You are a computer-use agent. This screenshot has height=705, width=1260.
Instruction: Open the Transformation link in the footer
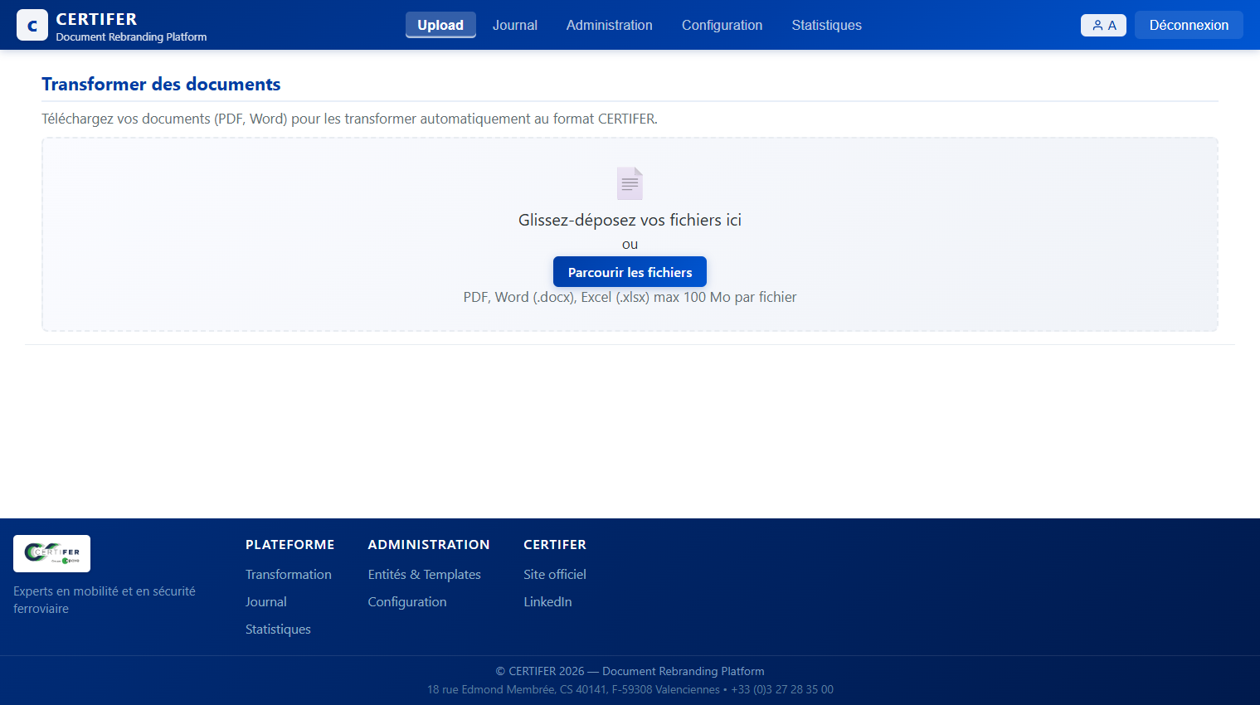coord(288,574)
